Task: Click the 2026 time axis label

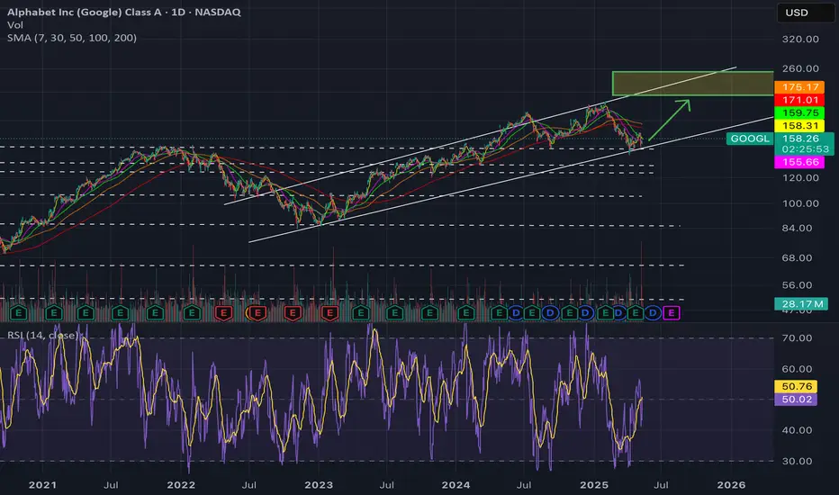Action: pos(731,485)
